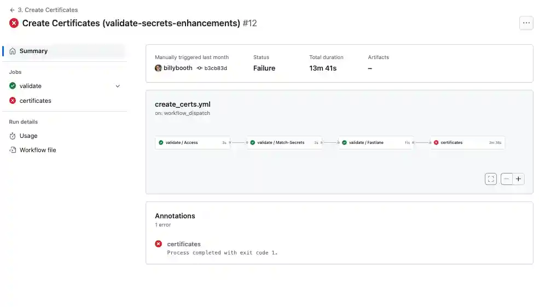Open the Workflow file page
Viewport: 539px width, 307px height.
pos(38,150)
